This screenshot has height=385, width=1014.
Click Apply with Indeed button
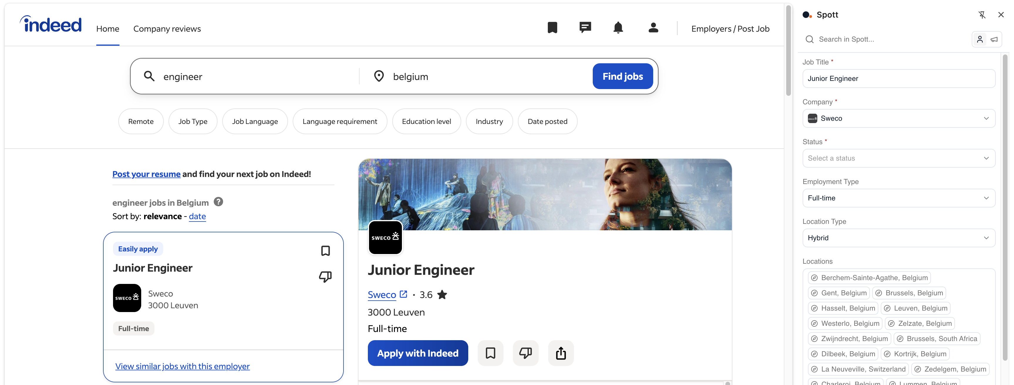418,353
